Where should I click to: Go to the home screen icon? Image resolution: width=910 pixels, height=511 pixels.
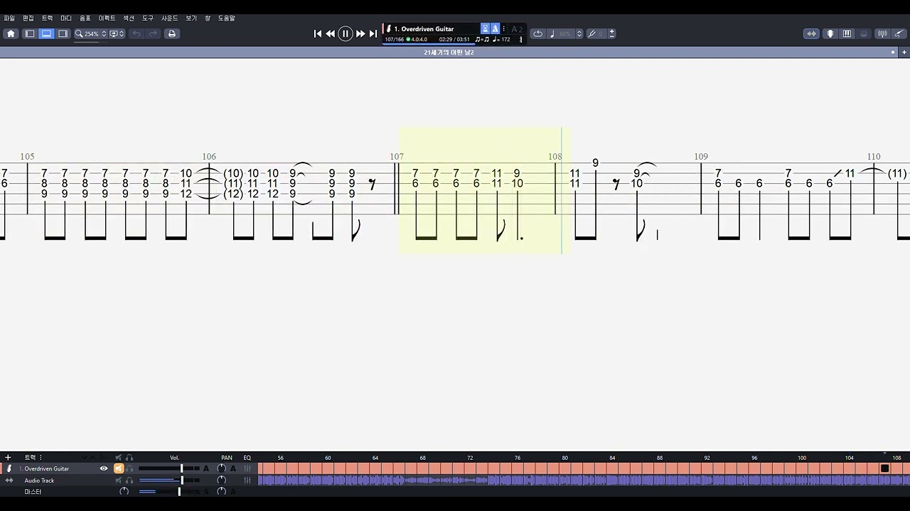11,33
